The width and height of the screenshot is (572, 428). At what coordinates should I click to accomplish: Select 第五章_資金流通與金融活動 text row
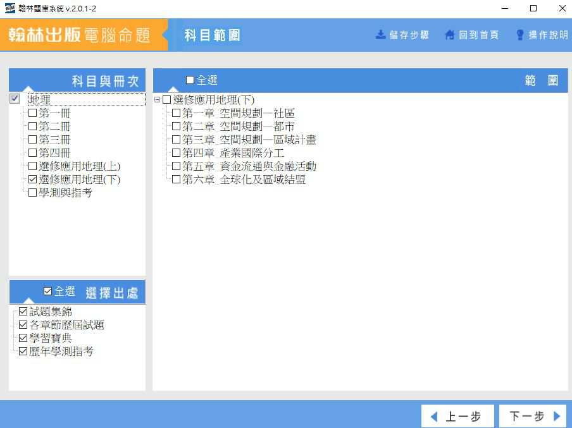[x=249, y=166]
